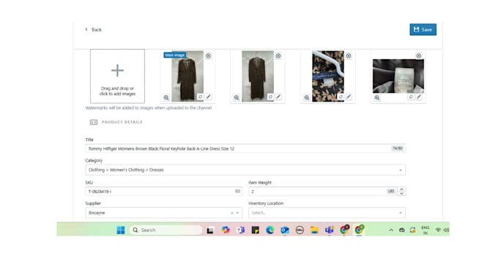Open the Dell app in taskbar
This screenshot has height=280, width=498.
click(x=300, y=230)
